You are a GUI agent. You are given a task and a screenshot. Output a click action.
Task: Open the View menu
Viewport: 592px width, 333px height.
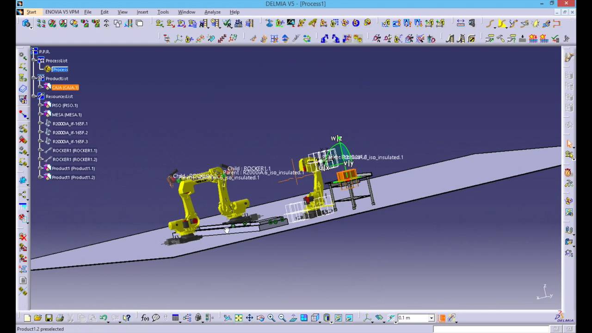pyautogui.click(x=123, y=12)
